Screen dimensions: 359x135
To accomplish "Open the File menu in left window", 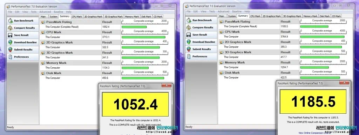I will point(10,12).
